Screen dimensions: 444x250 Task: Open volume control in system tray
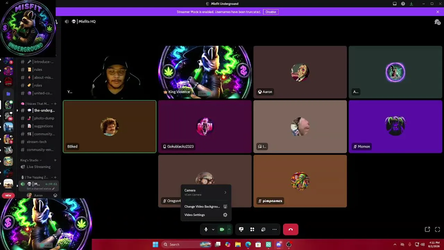coord(422,244)
